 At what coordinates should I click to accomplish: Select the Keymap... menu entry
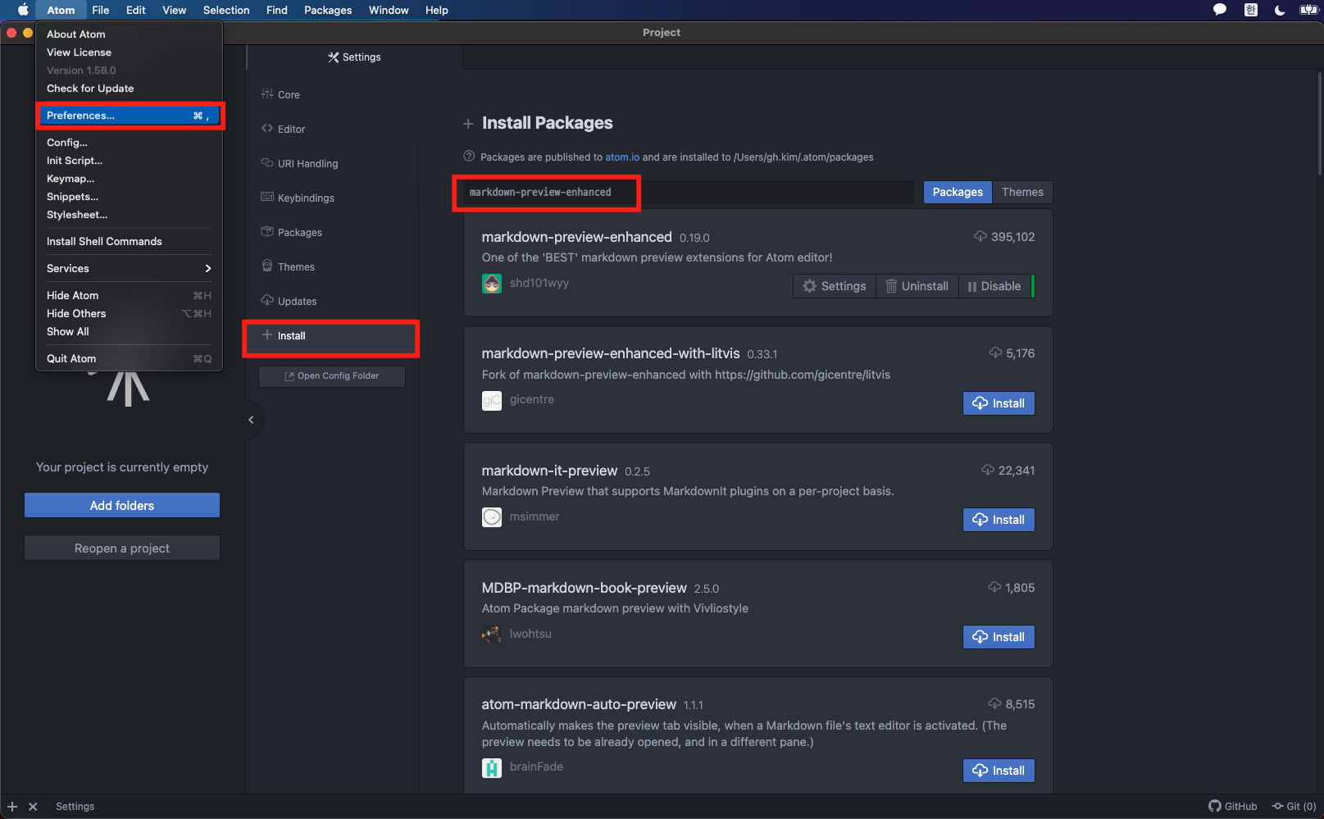click(x=129, y=179)
